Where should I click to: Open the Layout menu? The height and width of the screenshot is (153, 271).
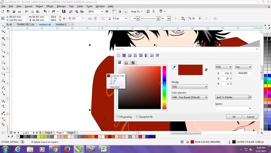[x=28, y=6]
